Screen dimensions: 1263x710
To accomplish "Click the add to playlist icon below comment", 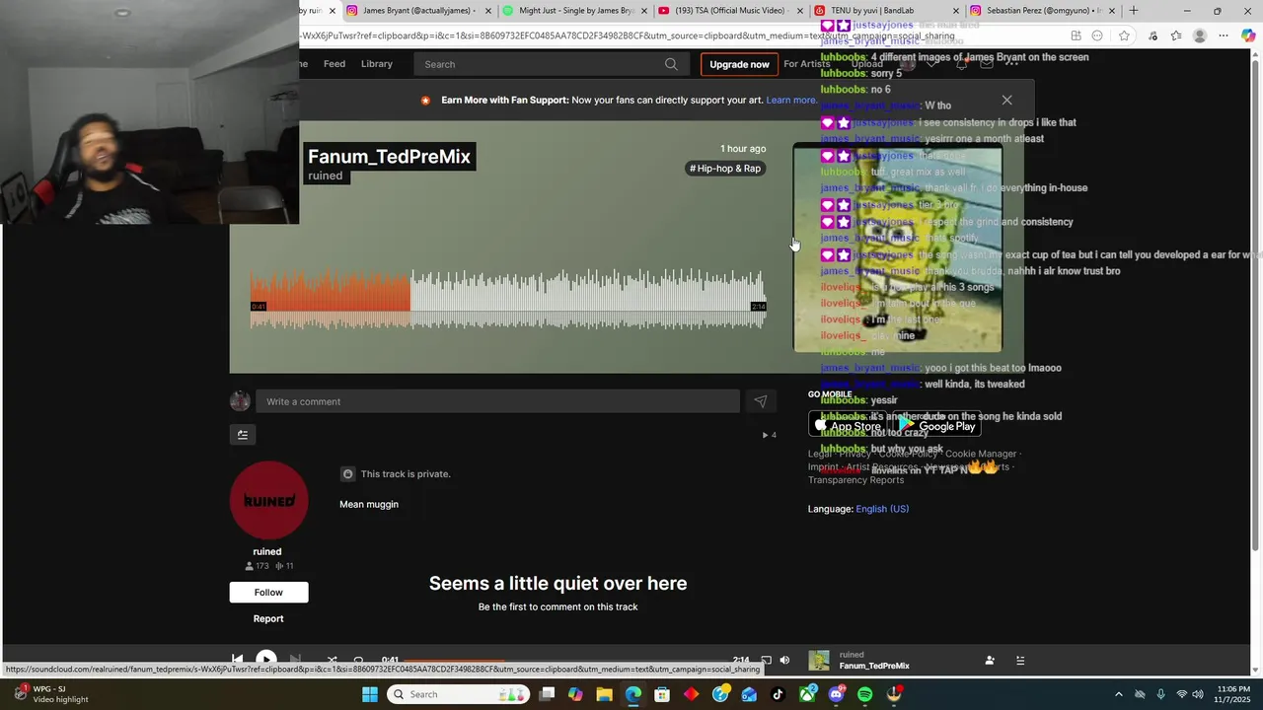I will tap(243, 435).
